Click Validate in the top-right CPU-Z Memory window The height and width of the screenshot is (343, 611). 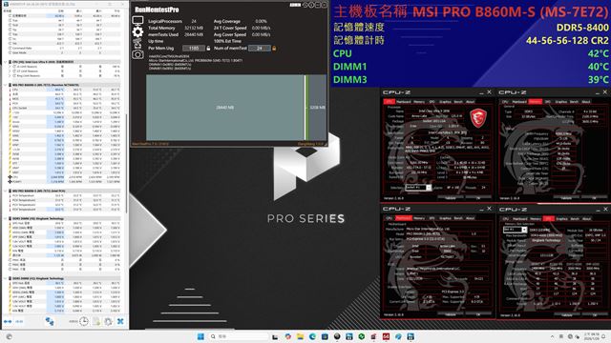pos(566,198)
